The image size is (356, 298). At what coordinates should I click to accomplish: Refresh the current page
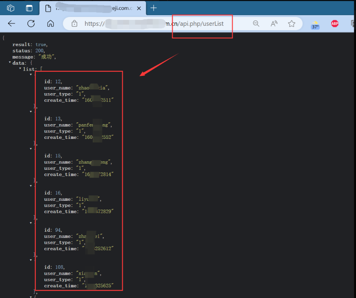coord(31,24)
